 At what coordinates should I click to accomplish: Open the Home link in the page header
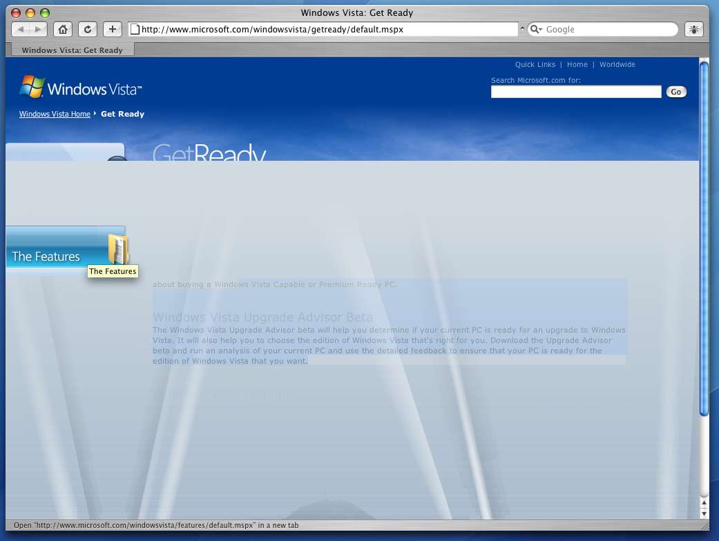577,65
